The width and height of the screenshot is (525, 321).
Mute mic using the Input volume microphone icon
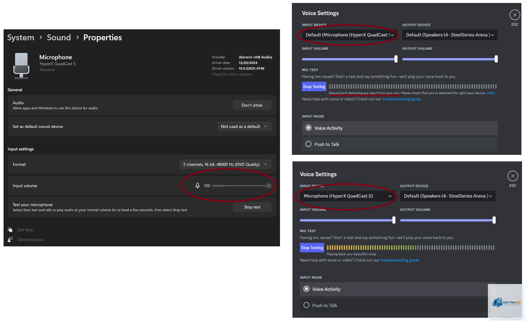click(x=198, y=186)
